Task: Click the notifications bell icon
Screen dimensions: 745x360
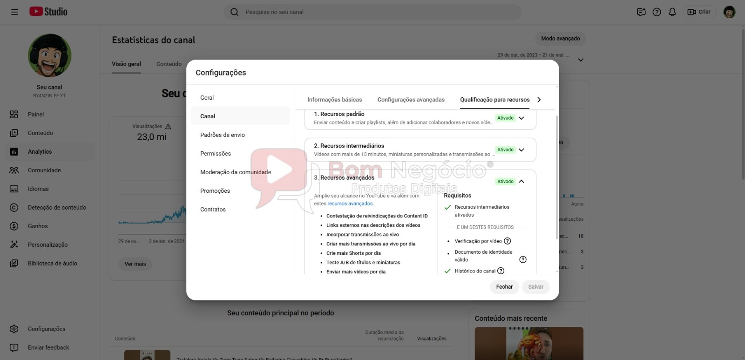Action: tap(672, 12)
